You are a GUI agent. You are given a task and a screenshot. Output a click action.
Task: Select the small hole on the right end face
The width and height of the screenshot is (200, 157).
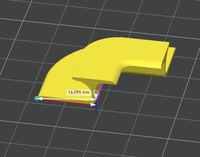164,61
